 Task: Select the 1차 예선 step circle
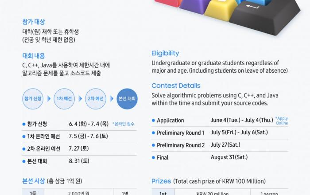[x=64, y=99]
